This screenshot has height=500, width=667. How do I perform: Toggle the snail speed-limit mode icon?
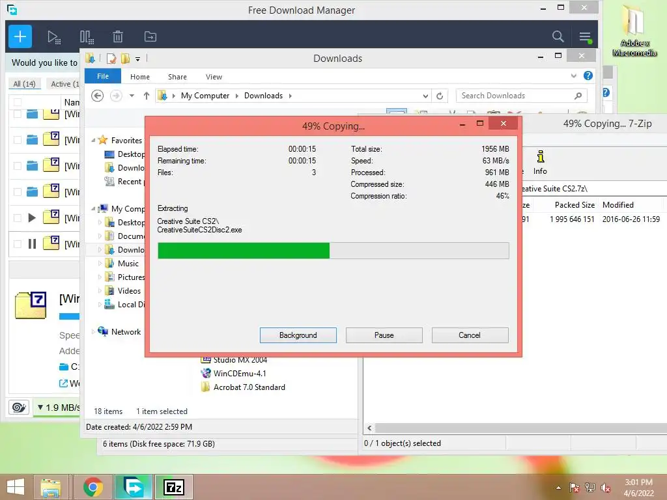19,408
